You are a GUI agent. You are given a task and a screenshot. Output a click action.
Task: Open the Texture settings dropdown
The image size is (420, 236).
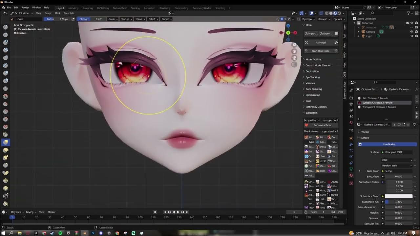[126, 19]
